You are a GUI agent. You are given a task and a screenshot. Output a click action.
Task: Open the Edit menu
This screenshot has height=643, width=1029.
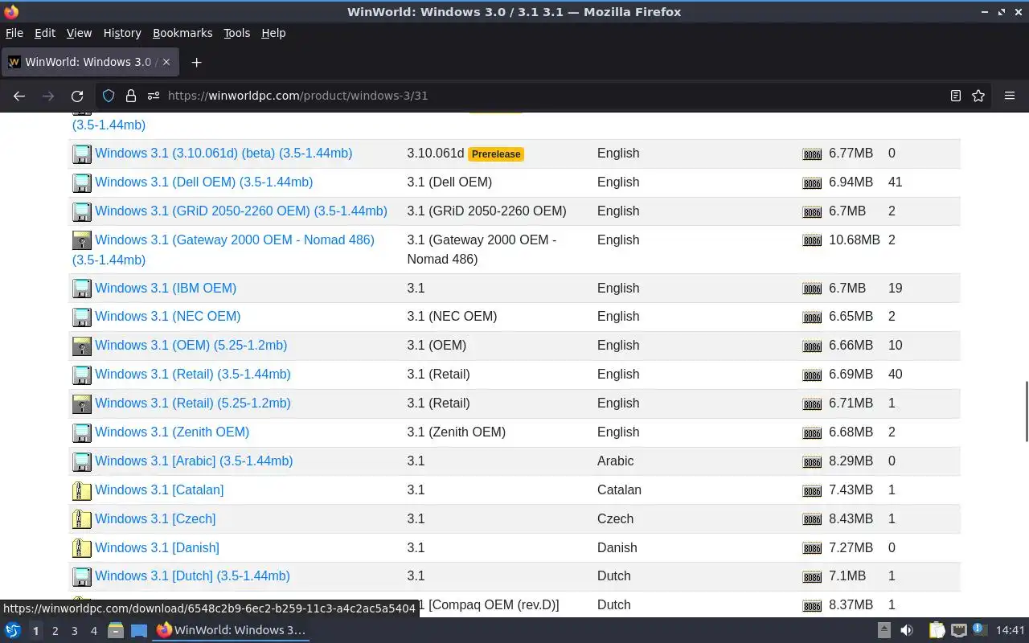[45, 33]
